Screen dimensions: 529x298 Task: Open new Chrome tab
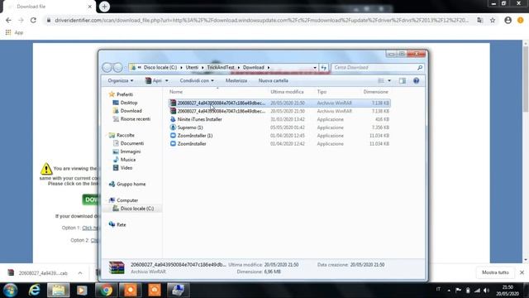click(x=104, y=7)
